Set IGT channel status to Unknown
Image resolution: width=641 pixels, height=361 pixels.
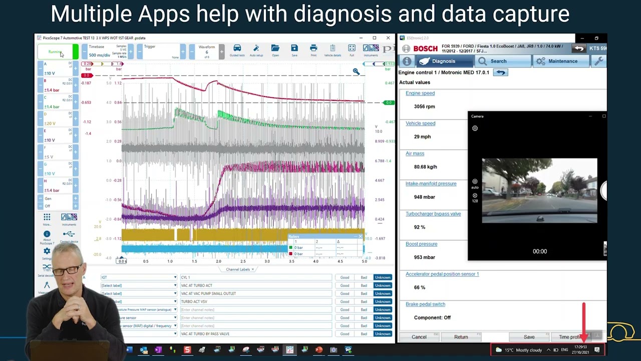click(x=383, y=277)
